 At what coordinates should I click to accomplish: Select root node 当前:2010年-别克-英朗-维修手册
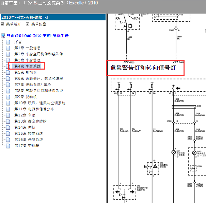point(37,36)
